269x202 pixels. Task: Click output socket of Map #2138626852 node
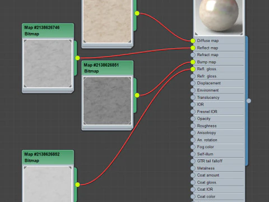[77, 185]
